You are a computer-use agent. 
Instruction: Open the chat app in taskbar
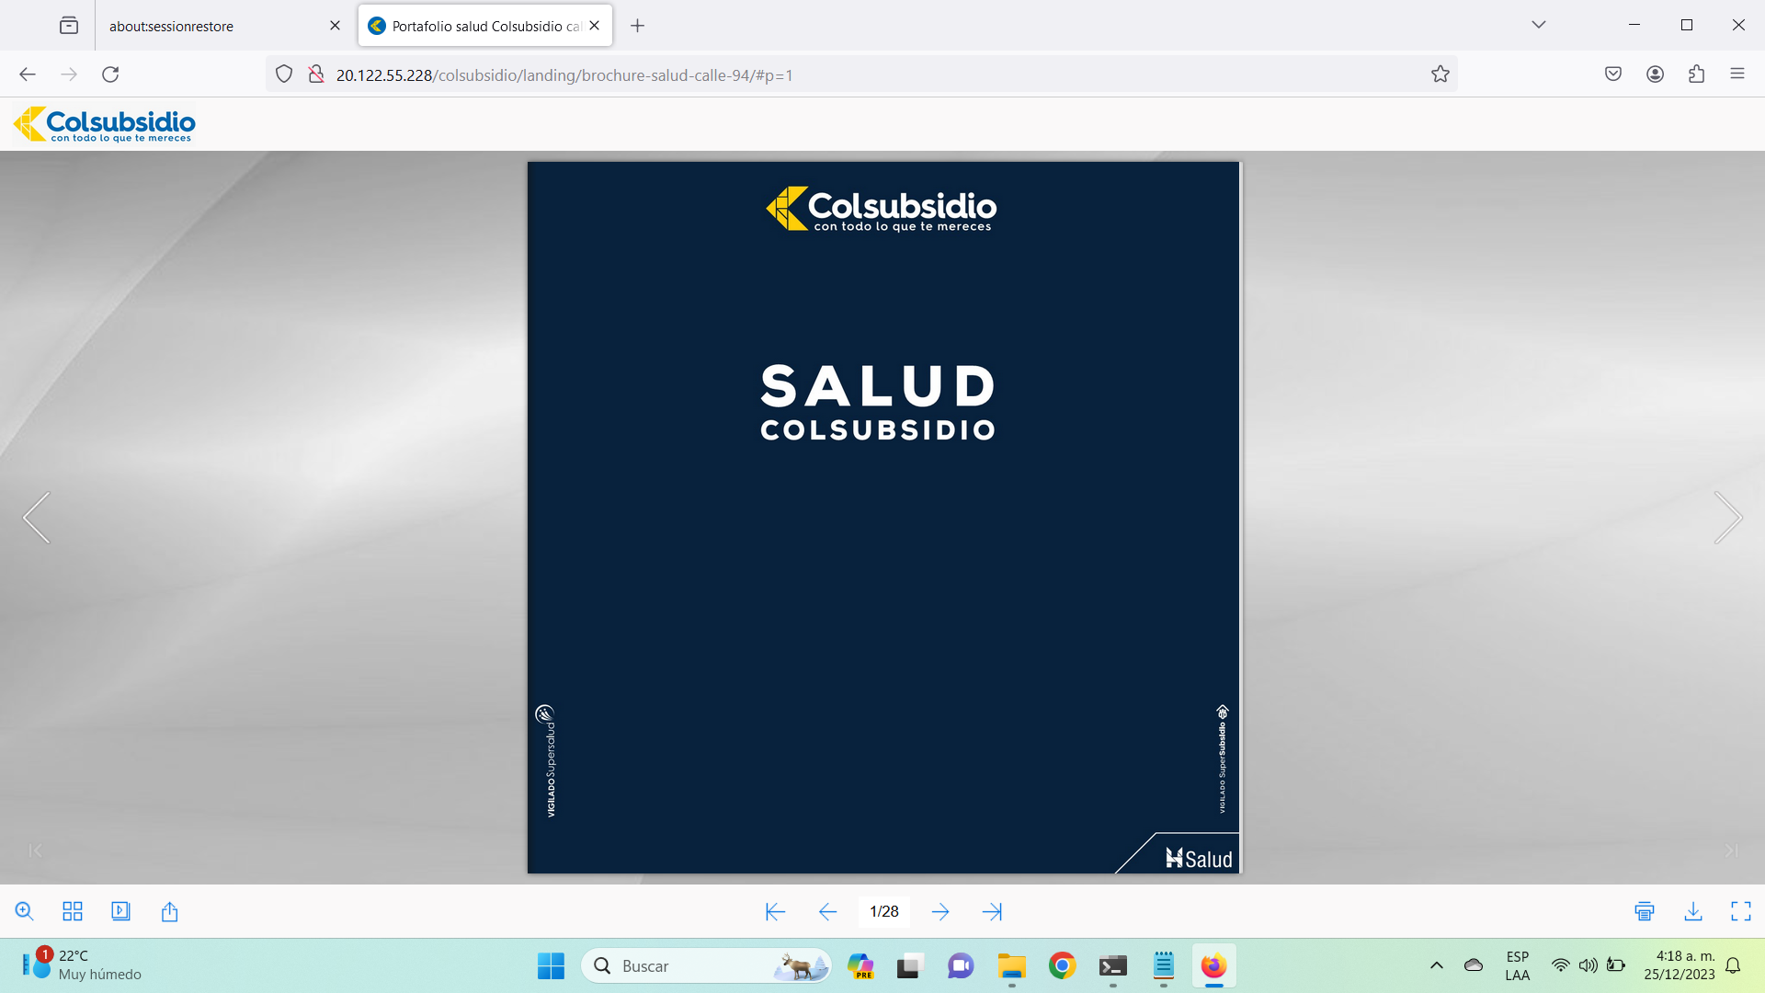click(961, 966)
